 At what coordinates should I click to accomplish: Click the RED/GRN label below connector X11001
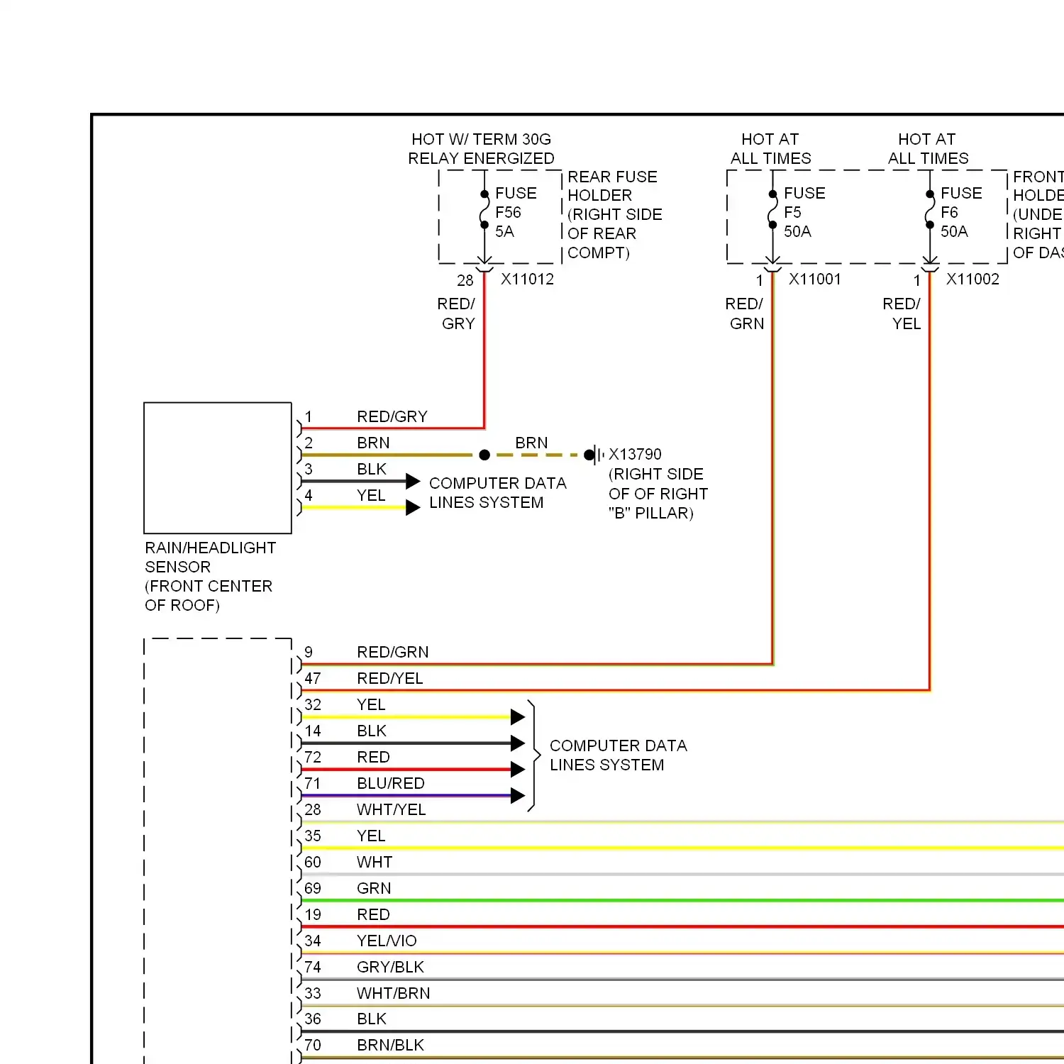click(744, 314)
